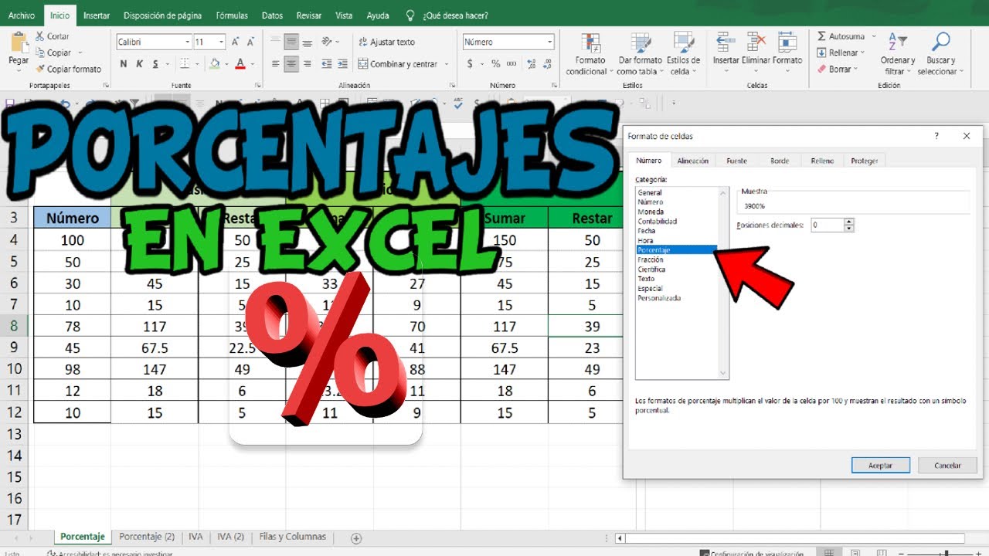Click Ajustar texto wrap text
This screenshot has width=989, height=556.
tap(386, 42)
